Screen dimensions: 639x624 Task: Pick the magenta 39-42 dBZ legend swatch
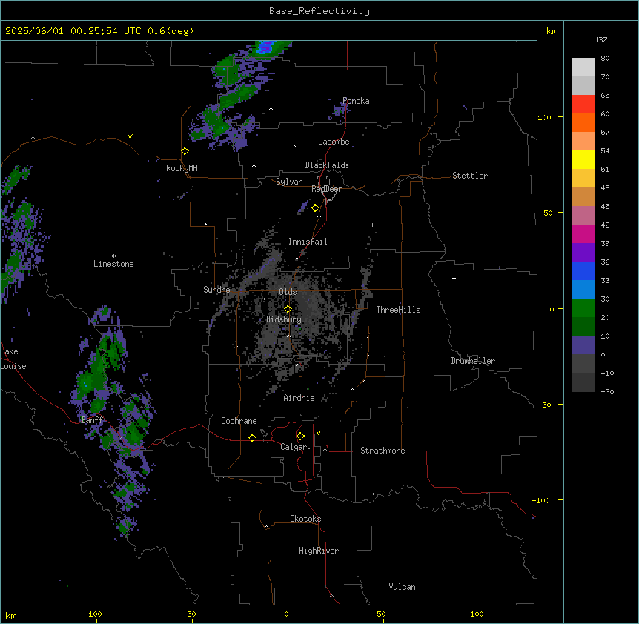coord(583,234)
